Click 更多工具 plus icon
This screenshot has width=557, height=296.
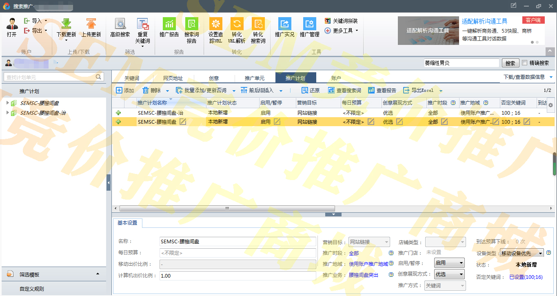(x=328, y=31)
